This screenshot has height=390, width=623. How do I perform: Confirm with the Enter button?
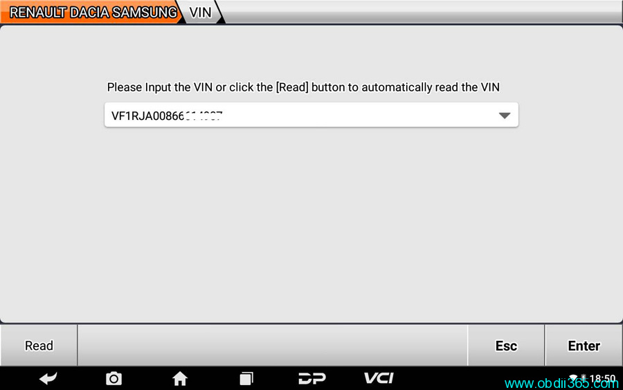coord(584,346)
